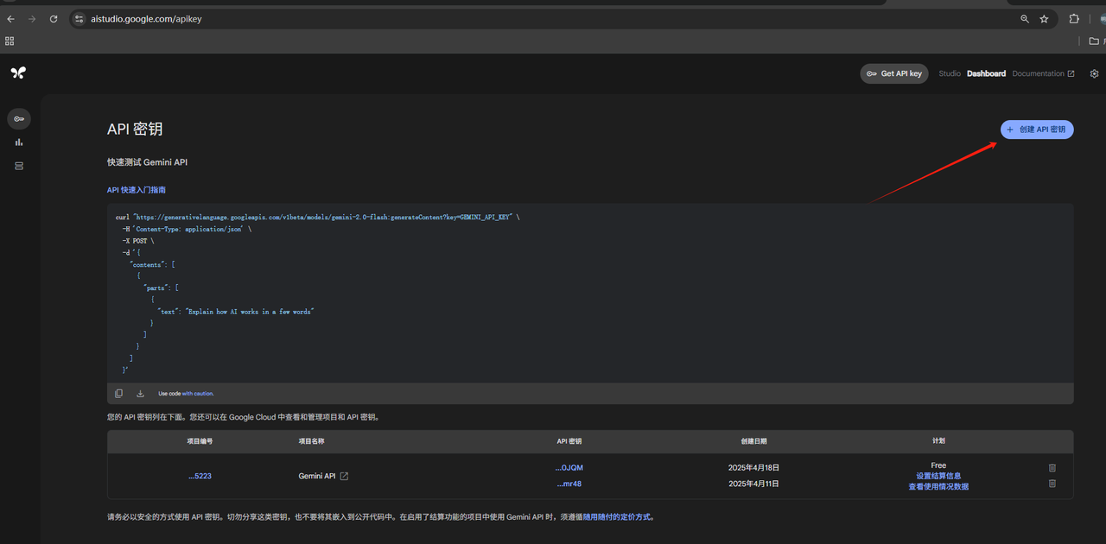Click the AI Studio logo

tap(18, 73)
